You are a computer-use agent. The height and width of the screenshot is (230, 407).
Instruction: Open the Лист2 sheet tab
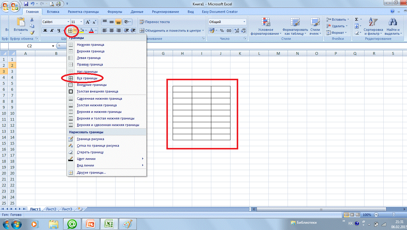click(x=51, y=209)
